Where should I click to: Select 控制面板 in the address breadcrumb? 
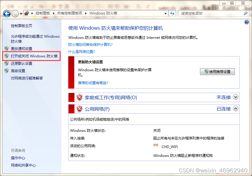click(x=43, y=13)
